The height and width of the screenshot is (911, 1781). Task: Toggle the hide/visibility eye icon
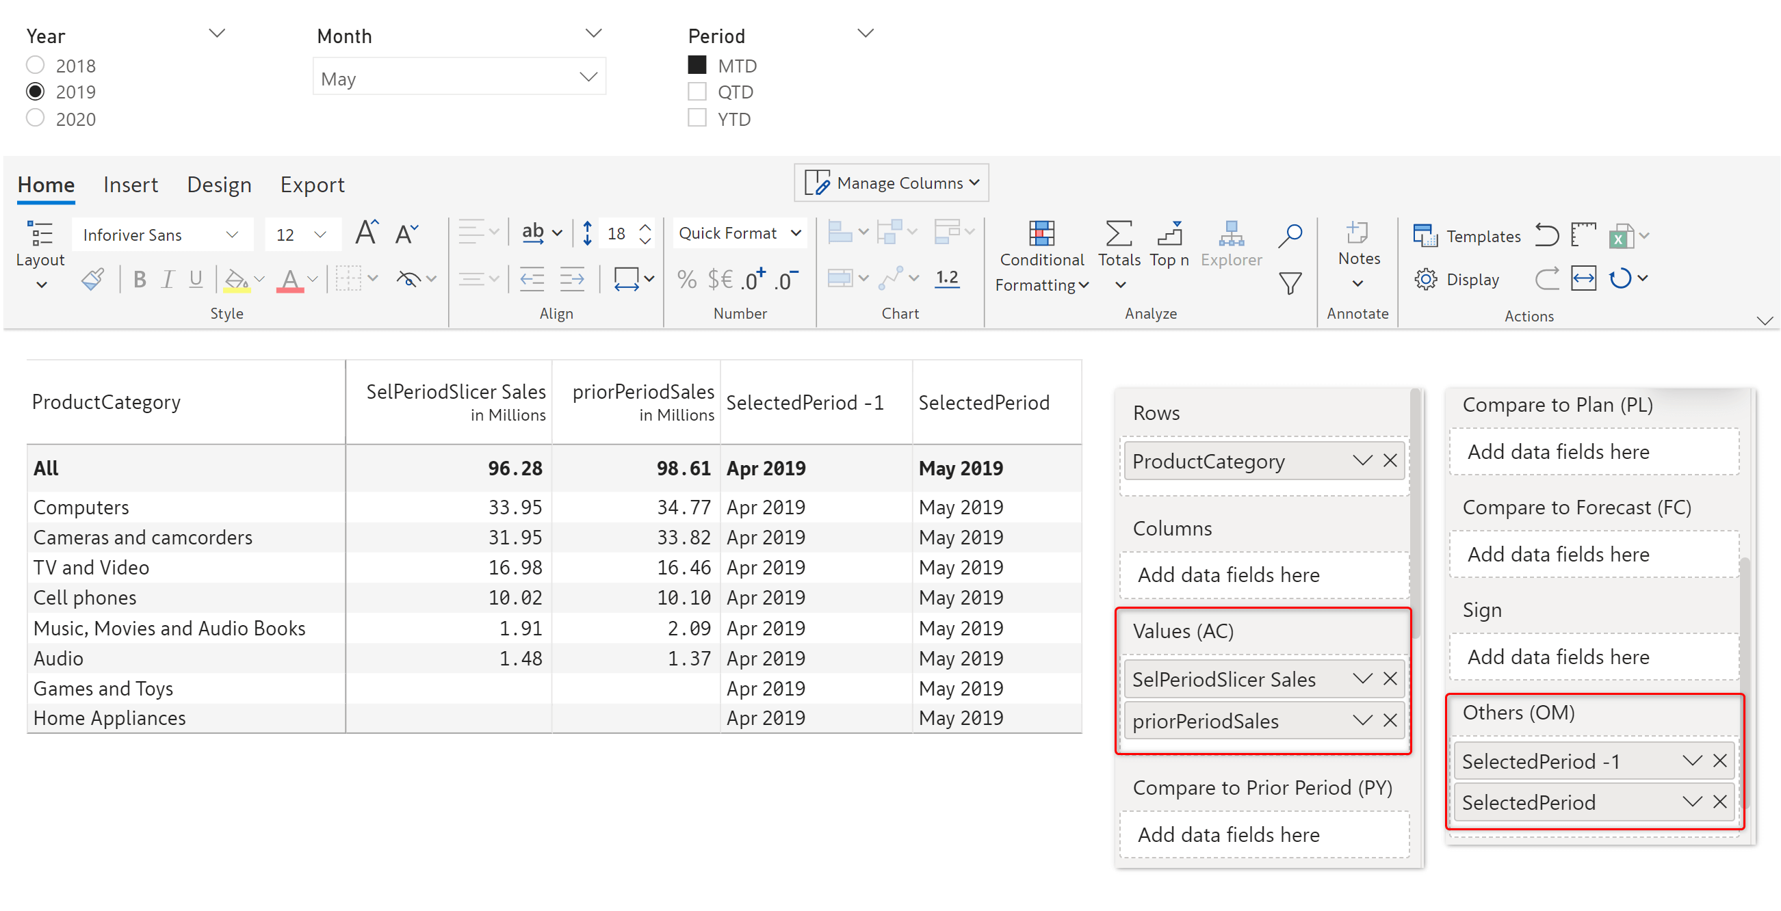[408, 279]
